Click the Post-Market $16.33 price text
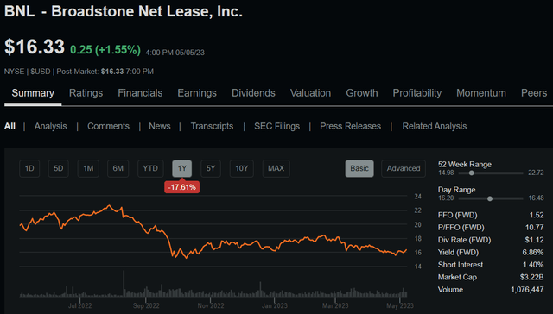 click(112, 72)
